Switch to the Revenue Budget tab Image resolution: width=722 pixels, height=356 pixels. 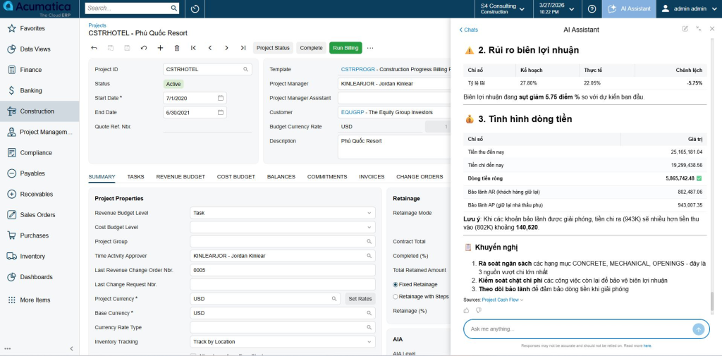(180, 177)
